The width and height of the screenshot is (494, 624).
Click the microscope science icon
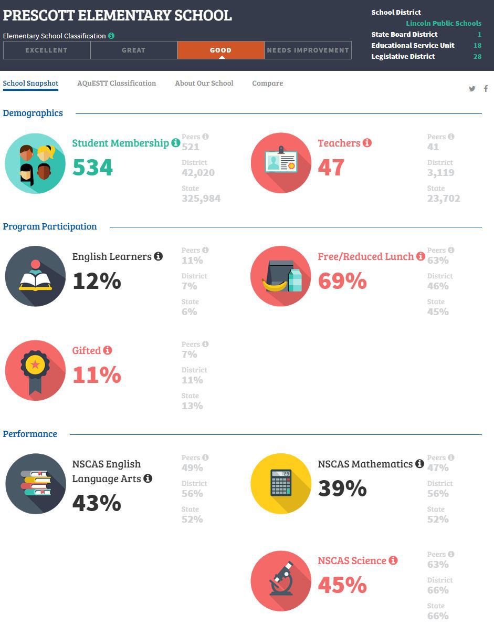pos(281,581)
